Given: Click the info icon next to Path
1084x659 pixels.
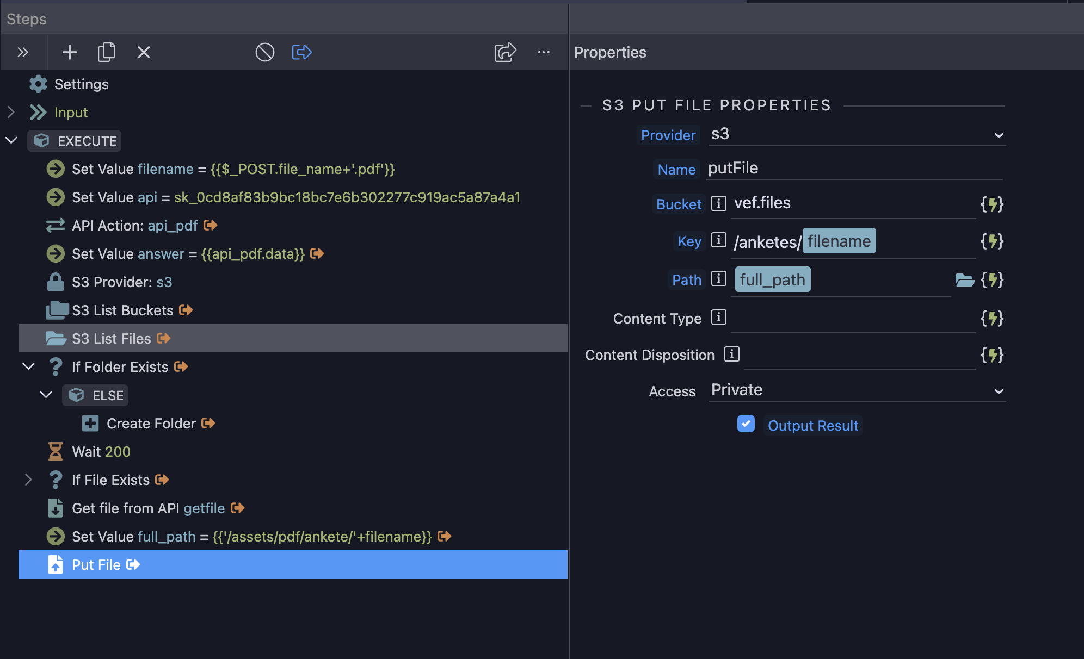Looking at the screenshot, I should coord(719,278).
